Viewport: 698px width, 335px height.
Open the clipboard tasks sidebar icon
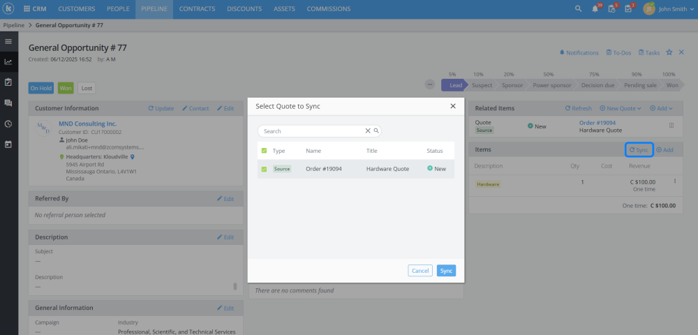click(x=8, y=82)
